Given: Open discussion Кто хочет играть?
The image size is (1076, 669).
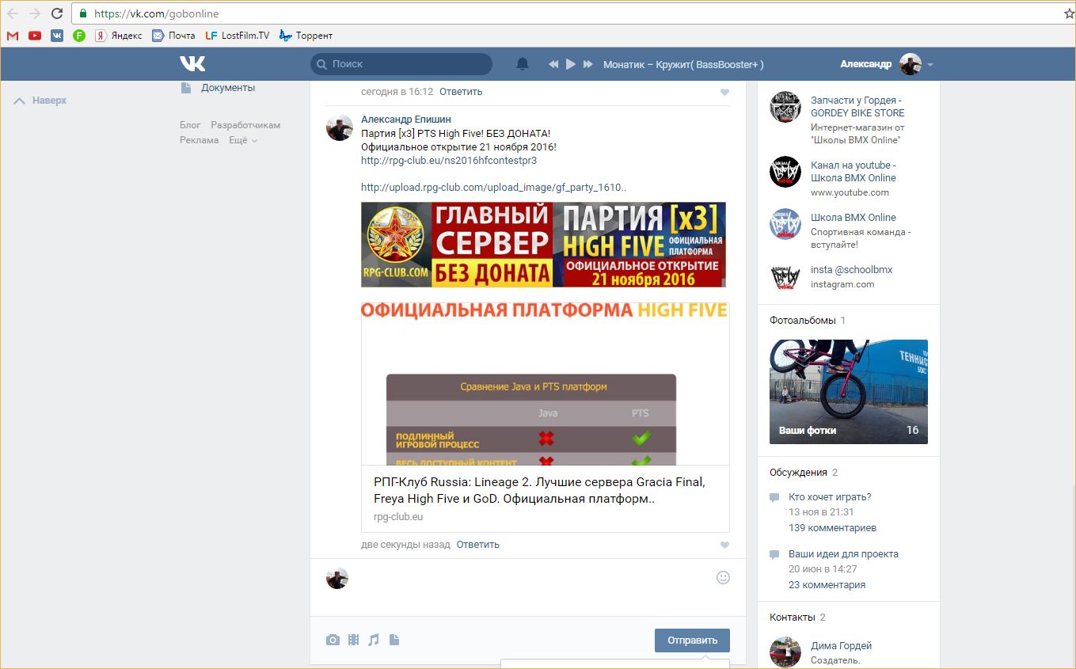Looking at the screenshot, I should pyautogui.click(x=830, y=497).
